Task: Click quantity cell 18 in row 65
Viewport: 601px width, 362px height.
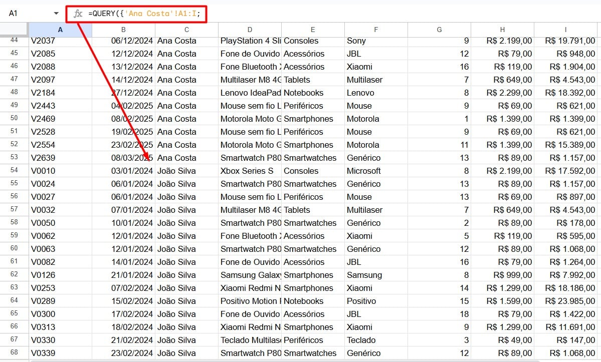Action: pyautogui.click(x=439, y=314)
